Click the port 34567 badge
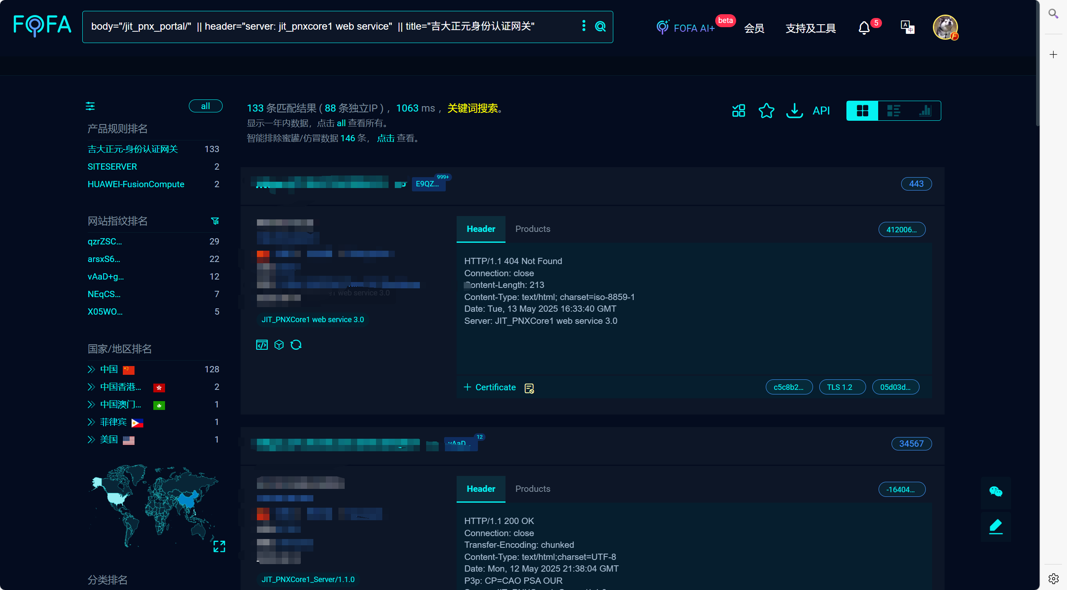 coord(912,444)
